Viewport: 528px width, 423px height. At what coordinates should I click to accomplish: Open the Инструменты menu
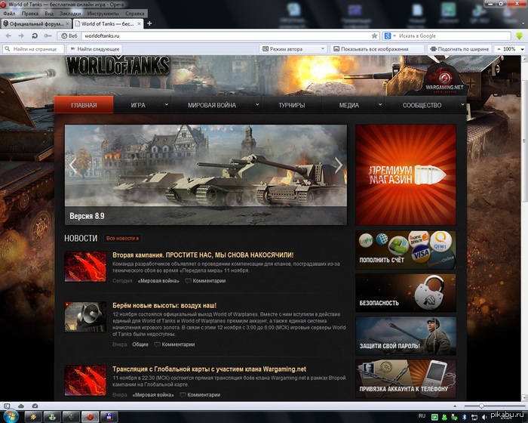point(103,14)
